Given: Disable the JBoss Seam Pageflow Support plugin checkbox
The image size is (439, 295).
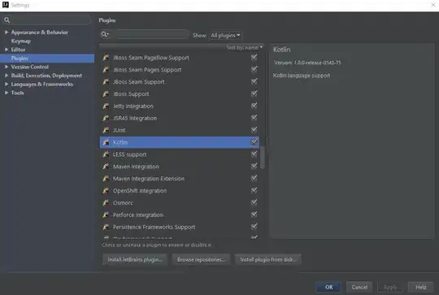Looking at the screenshot, I should (254, 57).
